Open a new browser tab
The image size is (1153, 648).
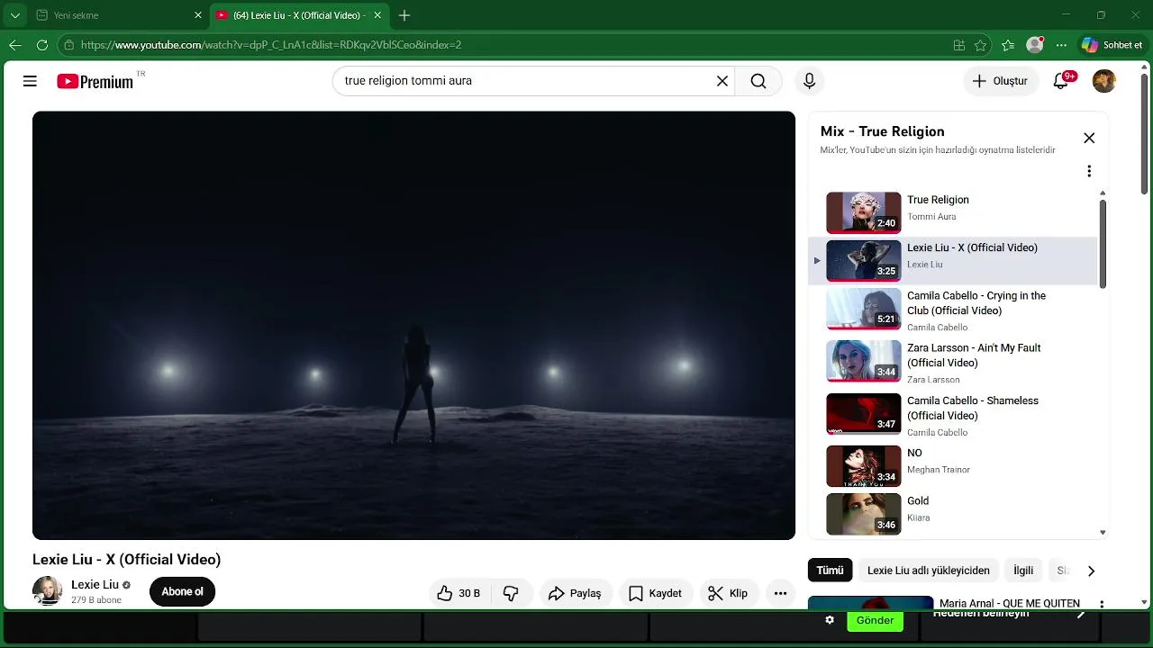click(404, 15)
